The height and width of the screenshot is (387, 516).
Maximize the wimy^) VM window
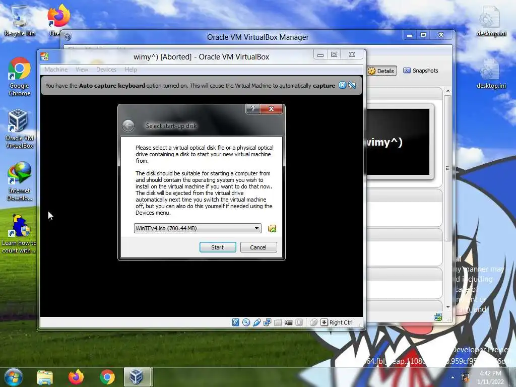(x=334, y=54)
